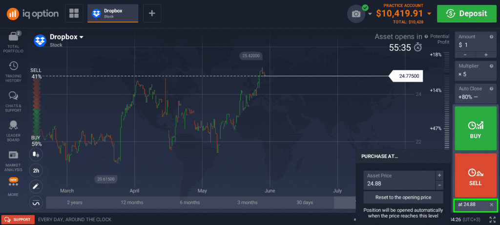500x225 pixels.
Task: Open dropdown arrow beside camera icon
Action: (370, 14)
